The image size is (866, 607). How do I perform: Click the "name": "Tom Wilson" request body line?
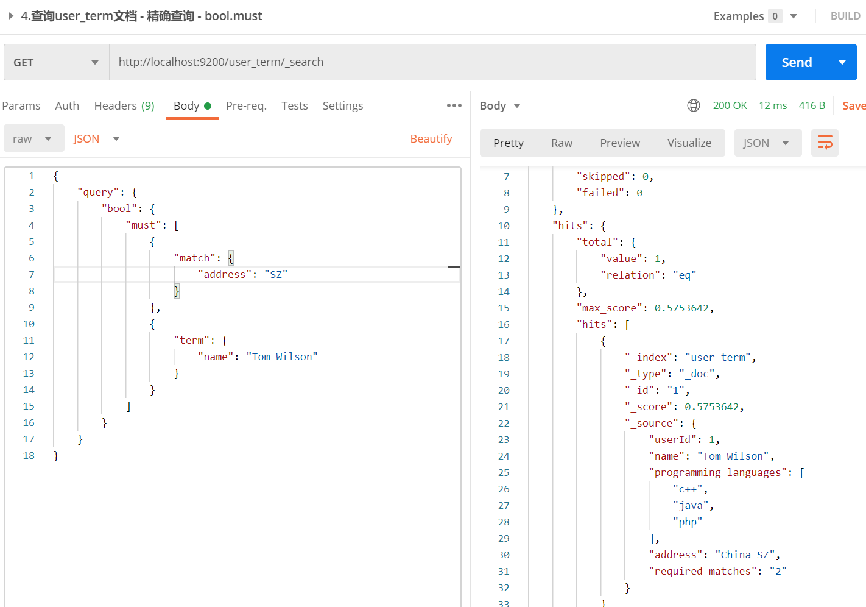click(258, 357)
